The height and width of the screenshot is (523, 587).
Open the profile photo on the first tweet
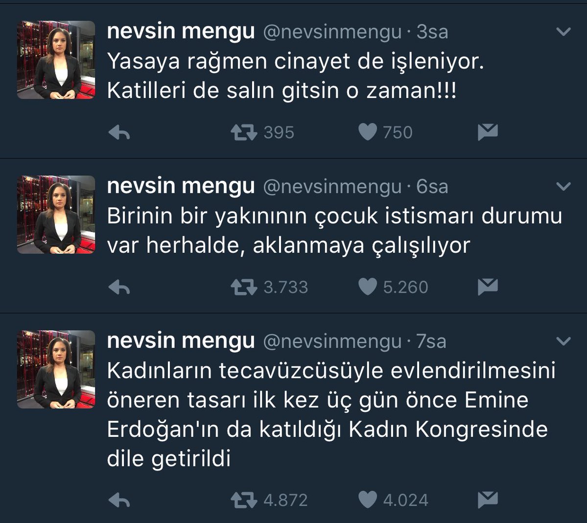[x=56, y=60]
